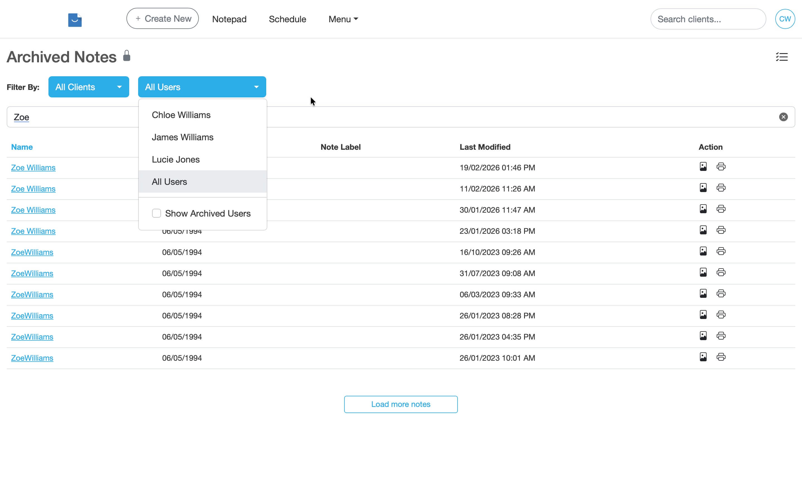Enable Show Archived Users
This screenshot has width=802, height=501.
157,213
